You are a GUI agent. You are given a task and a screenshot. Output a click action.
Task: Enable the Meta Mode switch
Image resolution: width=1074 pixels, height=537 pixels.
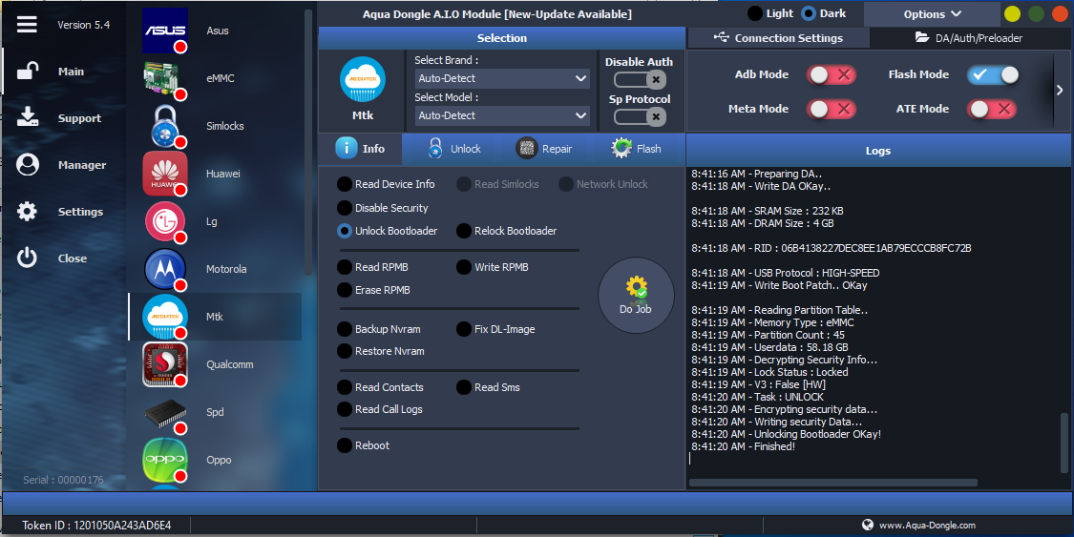click(x=831, y=109)
